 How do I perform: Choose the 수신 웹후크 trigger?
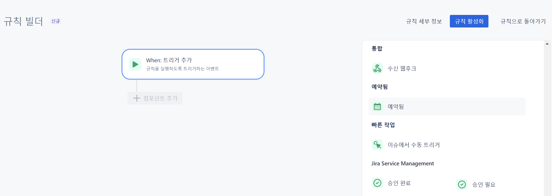[402, 68]
